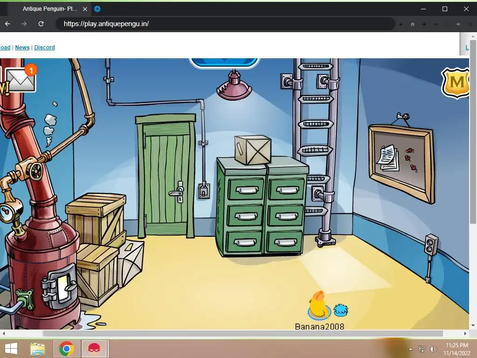Click the home icon in the toolbar
Viewport: 477px width, 358px height.
click(413, 24)
